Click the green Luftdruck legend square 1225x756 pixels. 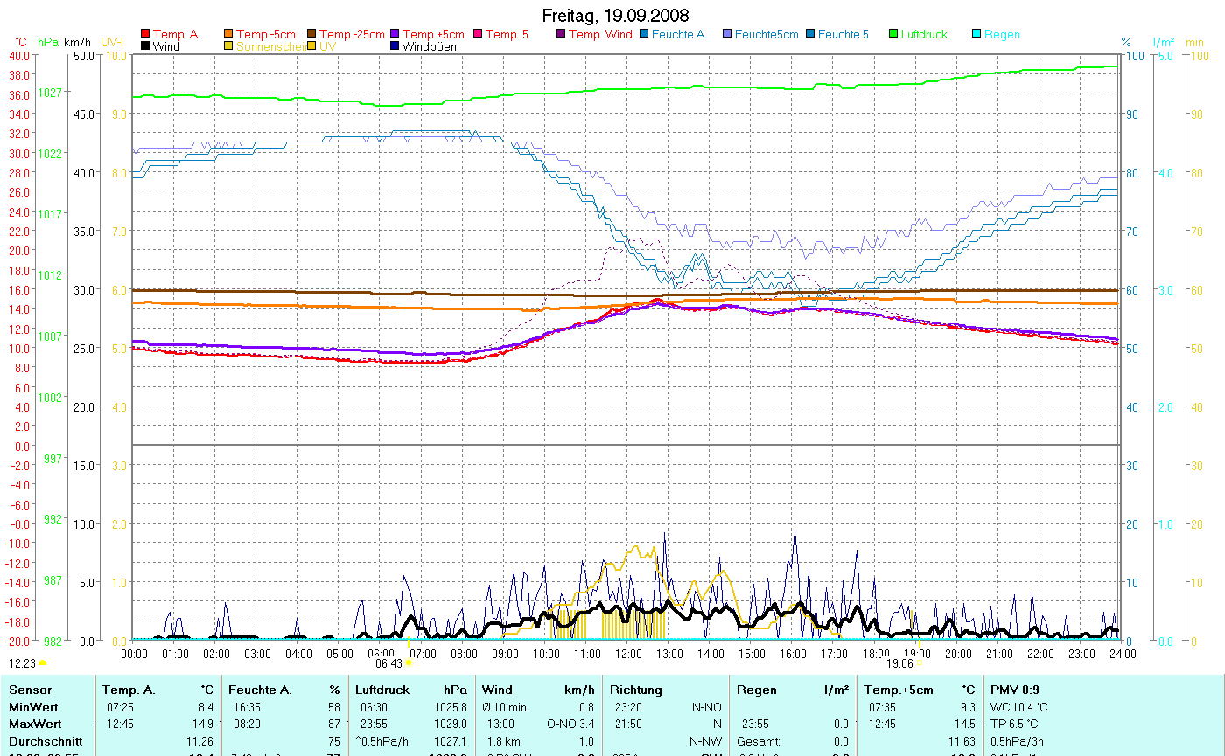coord(893,34)
